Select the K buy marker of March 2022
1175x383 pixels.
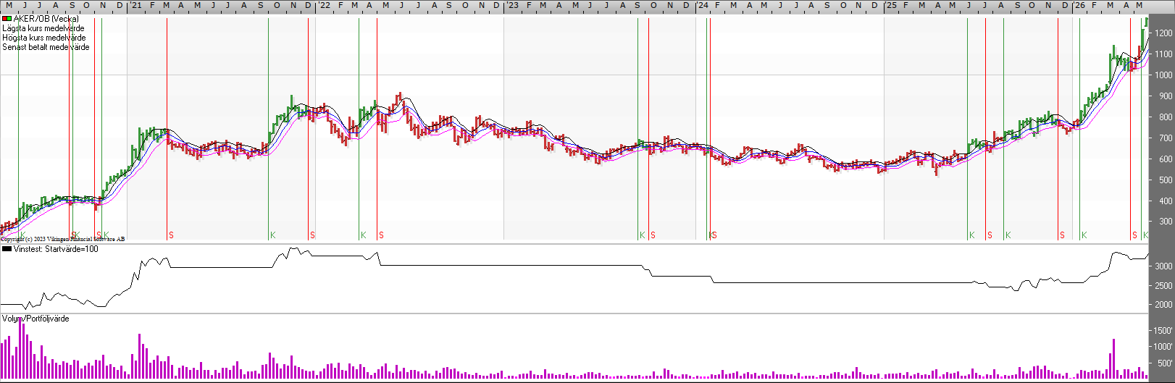coord(363,235)
